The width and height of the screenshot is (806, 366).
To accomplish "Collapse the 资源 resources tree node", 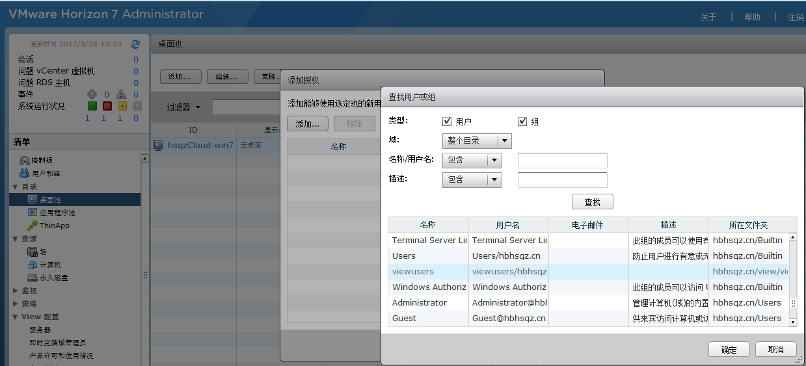I will click(16, 239).
